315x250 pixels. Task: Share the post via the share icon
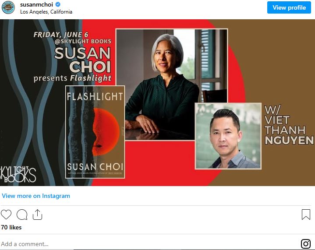(38, 215)
